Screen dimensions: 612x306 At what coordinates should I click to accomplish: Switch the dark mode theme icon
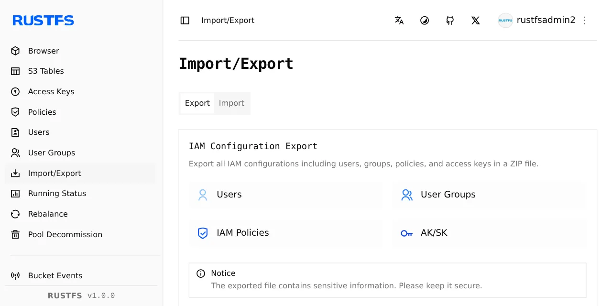point(425,21)
